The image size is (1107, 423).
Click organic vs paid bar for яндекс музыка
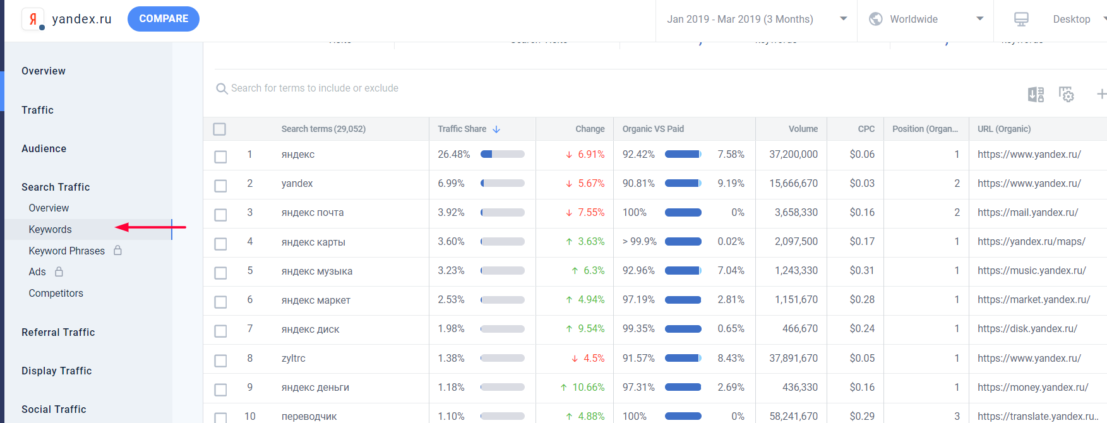point(683,271)
